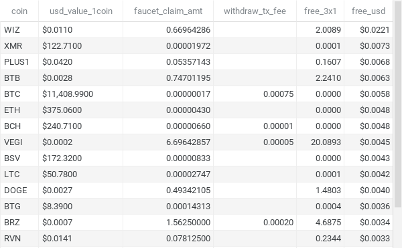
Task: Click the $0.0221 free_usd cell
Action: [x=368, y=30]
